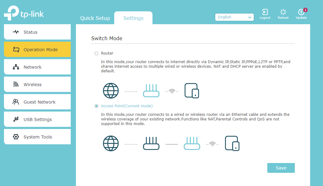This screenshot has height=186, width=323.
Task: Switch to the Settings tab
Action: click(x=133, y=18)
